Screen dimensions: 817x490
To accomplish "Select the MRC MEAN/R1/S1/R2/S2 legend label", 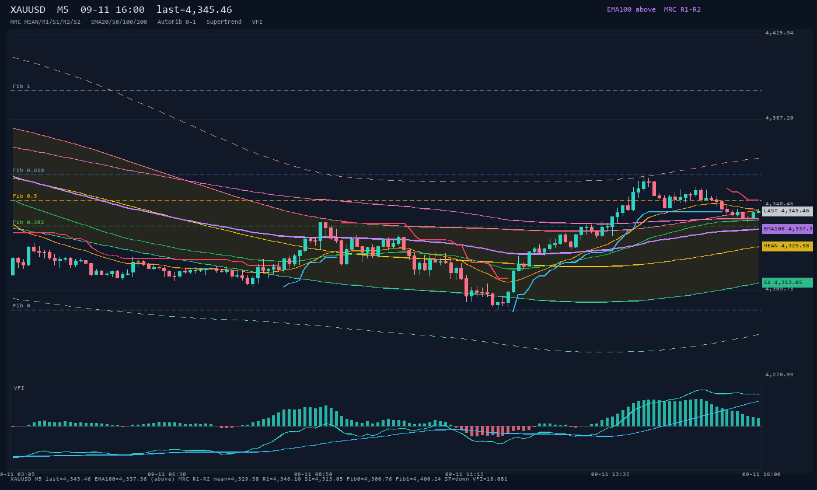I will (46, 22).
